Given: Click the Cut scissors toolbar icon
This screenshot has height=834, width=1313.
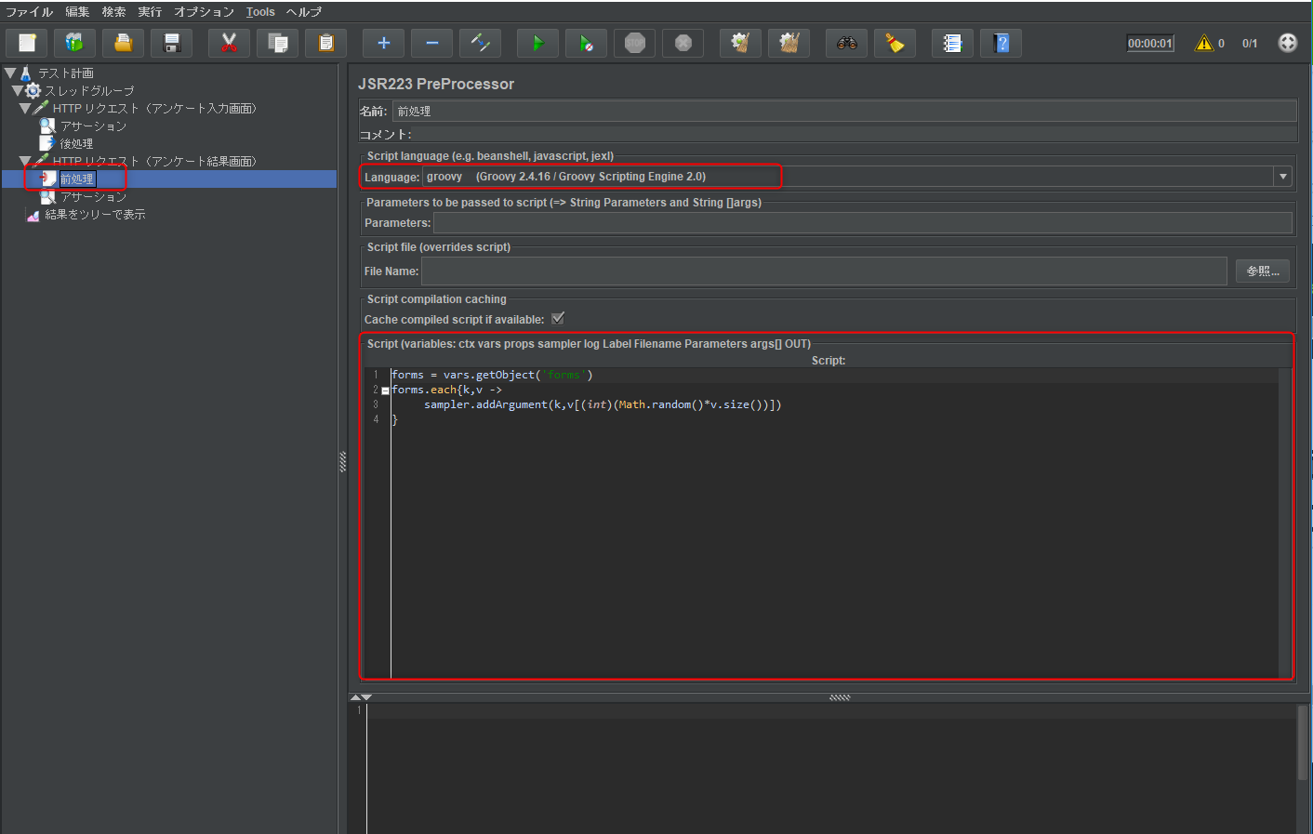Looking at the screenshot, I should (229, 43).
